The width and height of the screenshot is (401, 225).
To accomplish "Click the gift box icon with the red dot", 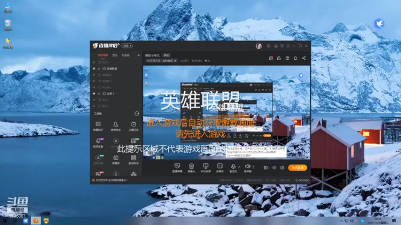I will (271, 58).
